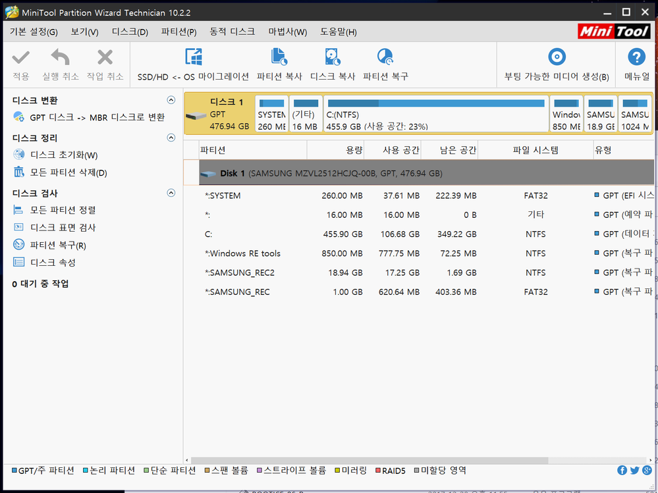
Task: Click the 실행 취소 undo arrow icon
Action: [x=60, y=57]
